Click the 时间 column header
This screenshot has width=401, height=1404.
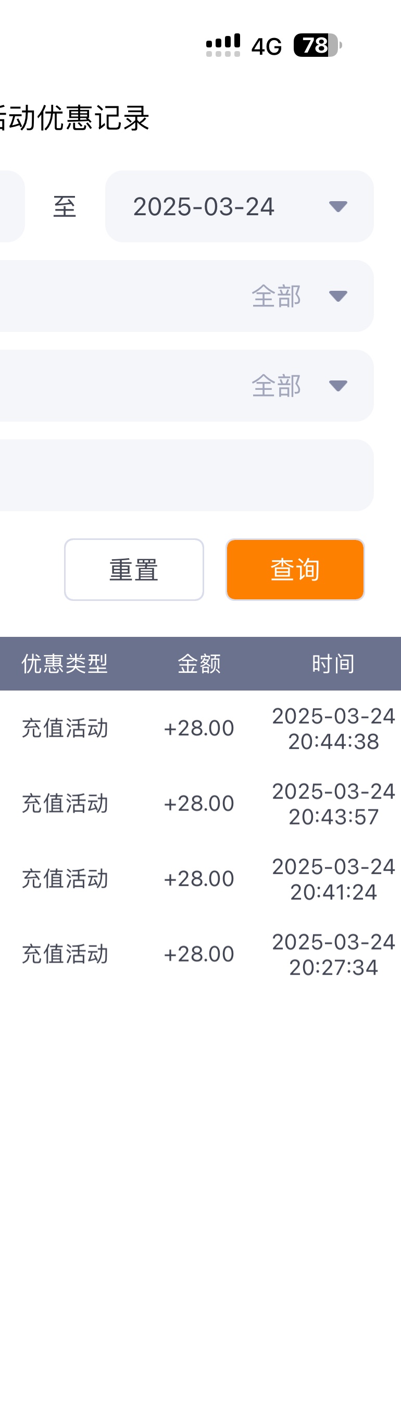pyautogui.click(x=333, y=663)
